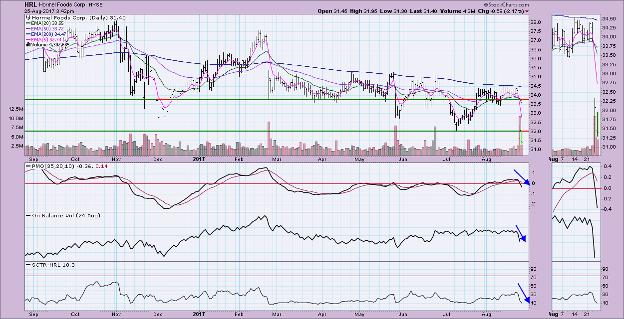Click the PMO(35,20,10) indicator label
The width and height of the screenshot is (624, 319).
pyautogui.click(x=50, y=166)
